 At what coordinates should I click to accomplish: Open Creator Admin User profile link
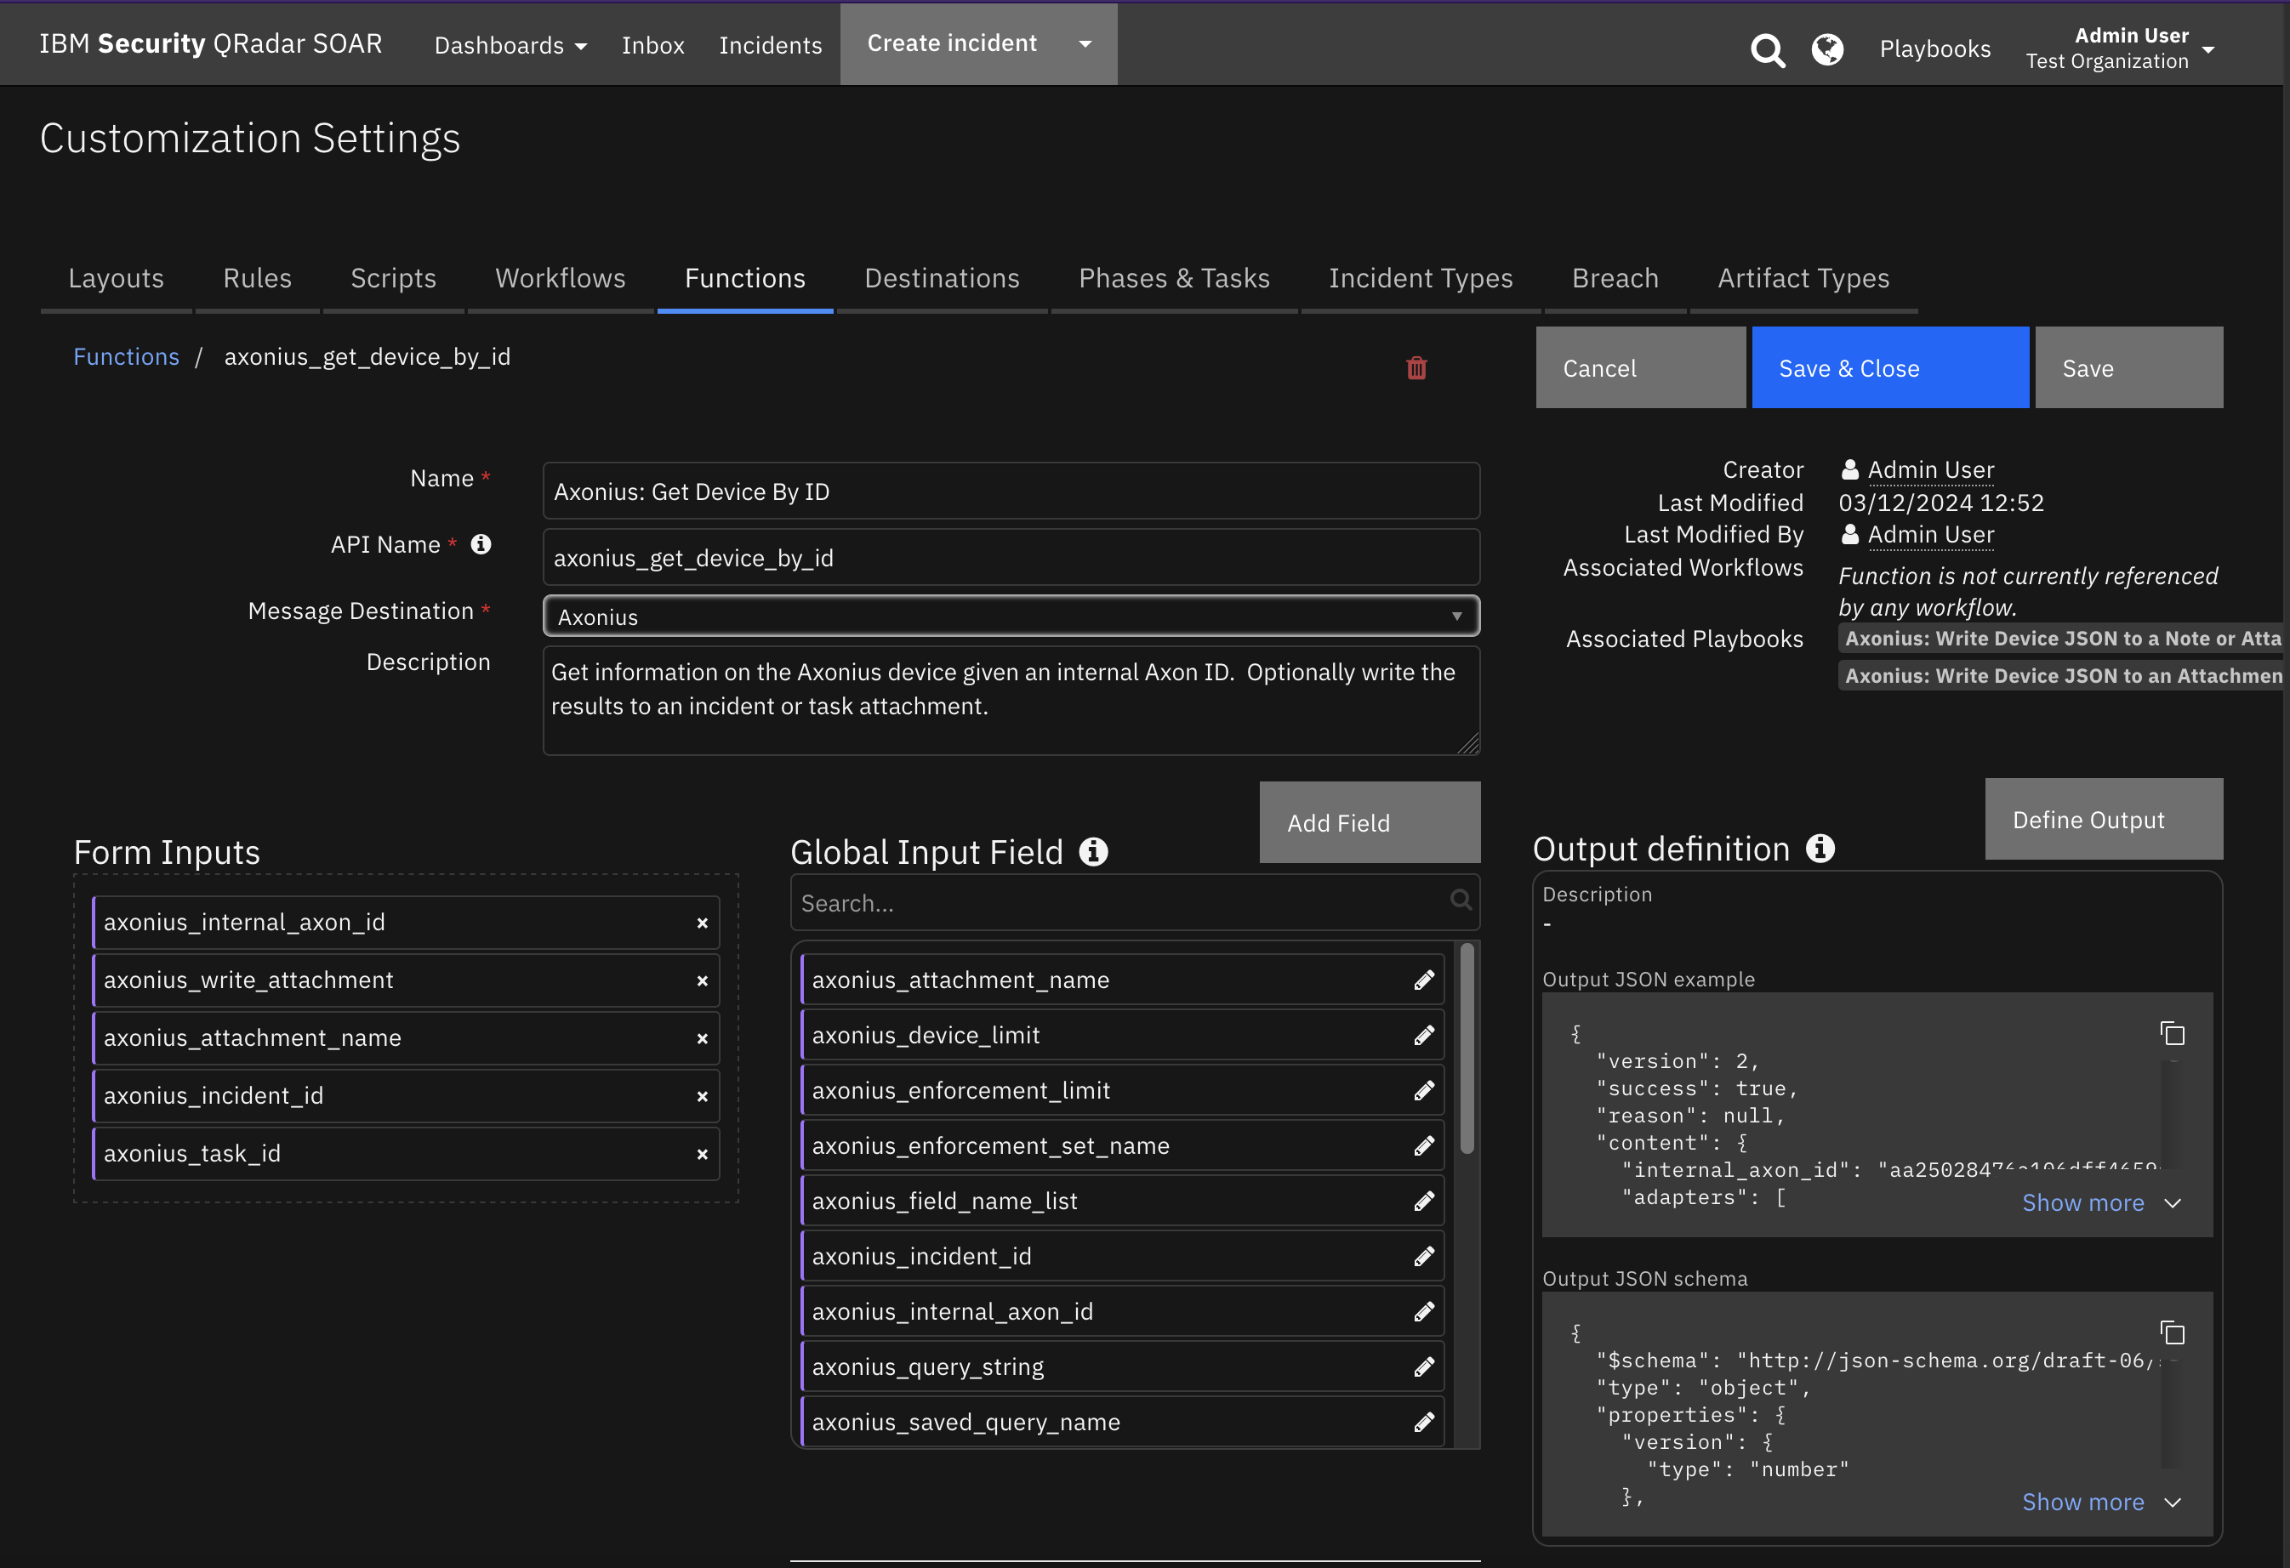(1929, 470)
